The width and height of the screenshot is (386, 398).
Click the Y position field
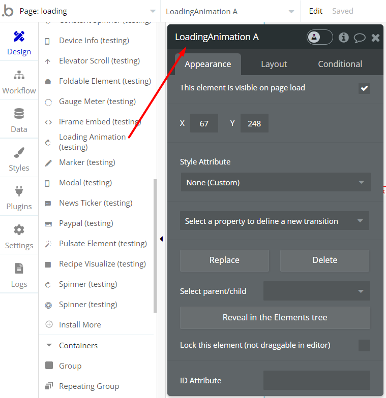click(254, 123)
